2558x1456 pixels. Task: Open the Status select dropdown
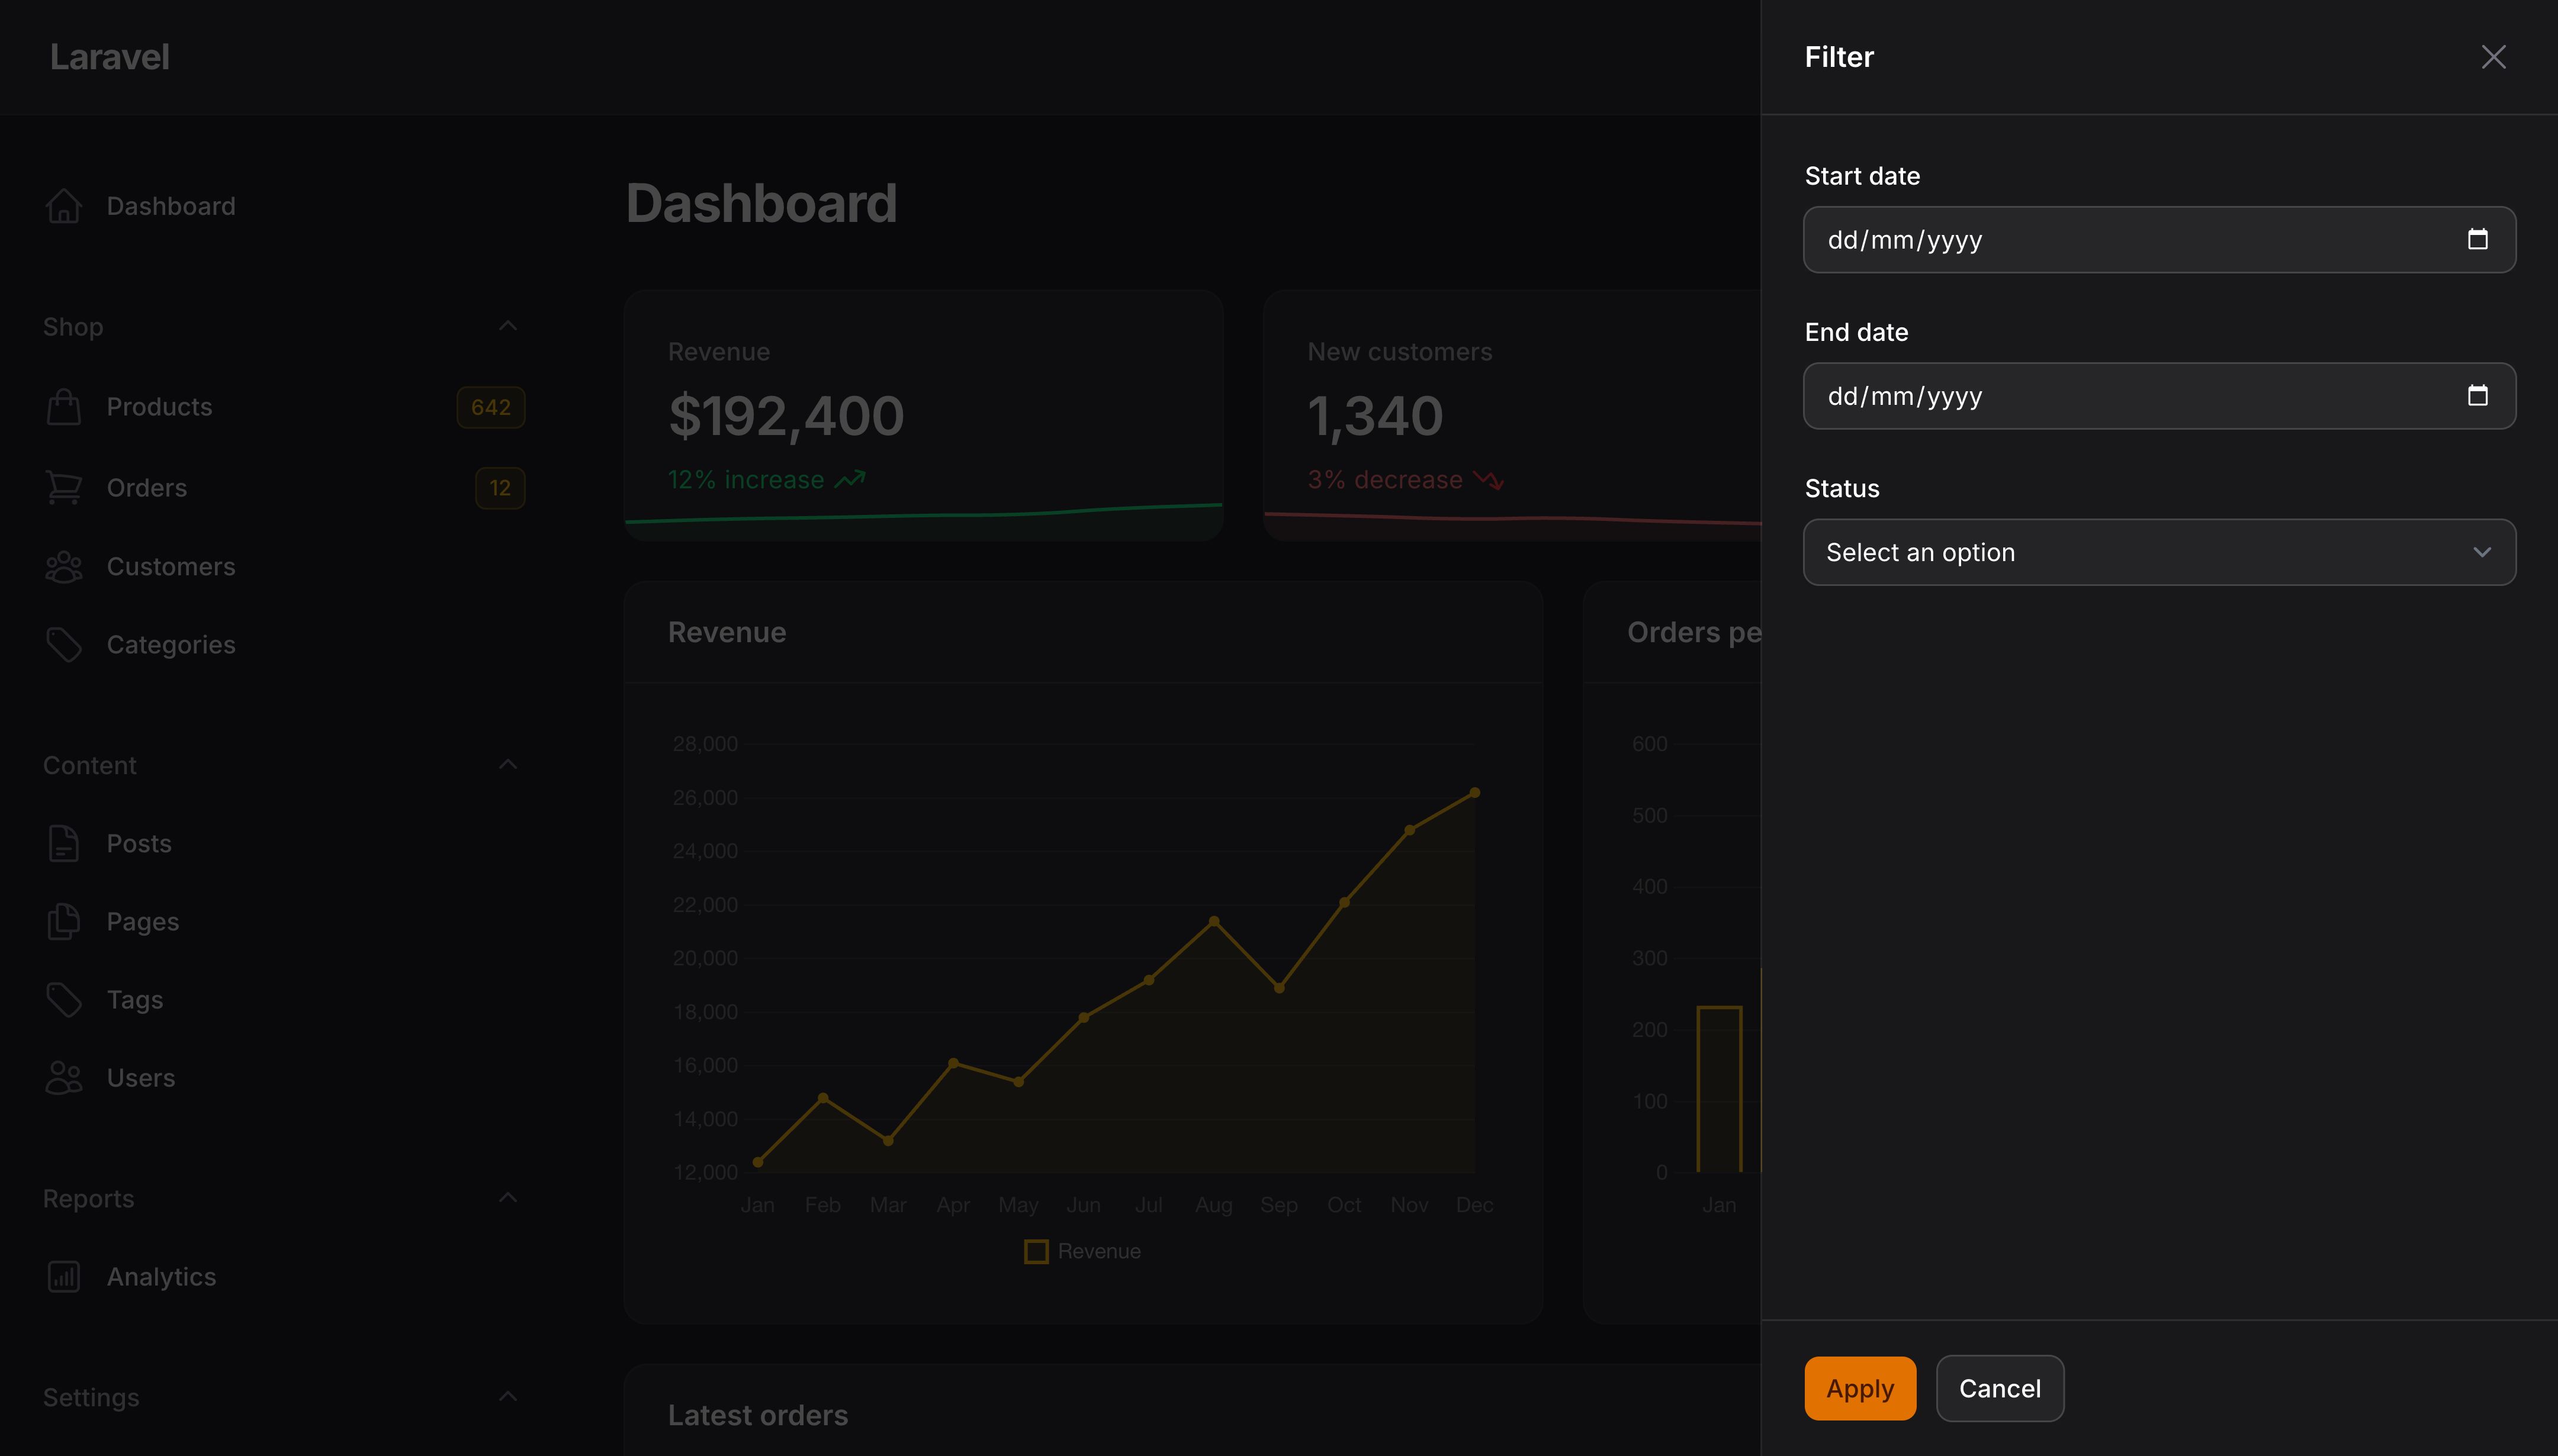pos(2159,552)
